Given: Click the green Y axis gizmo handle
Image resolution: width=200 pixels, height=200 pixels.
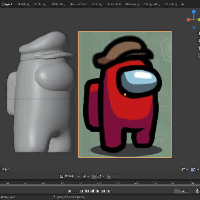Looking at the screenshot, I should point(199,20).
